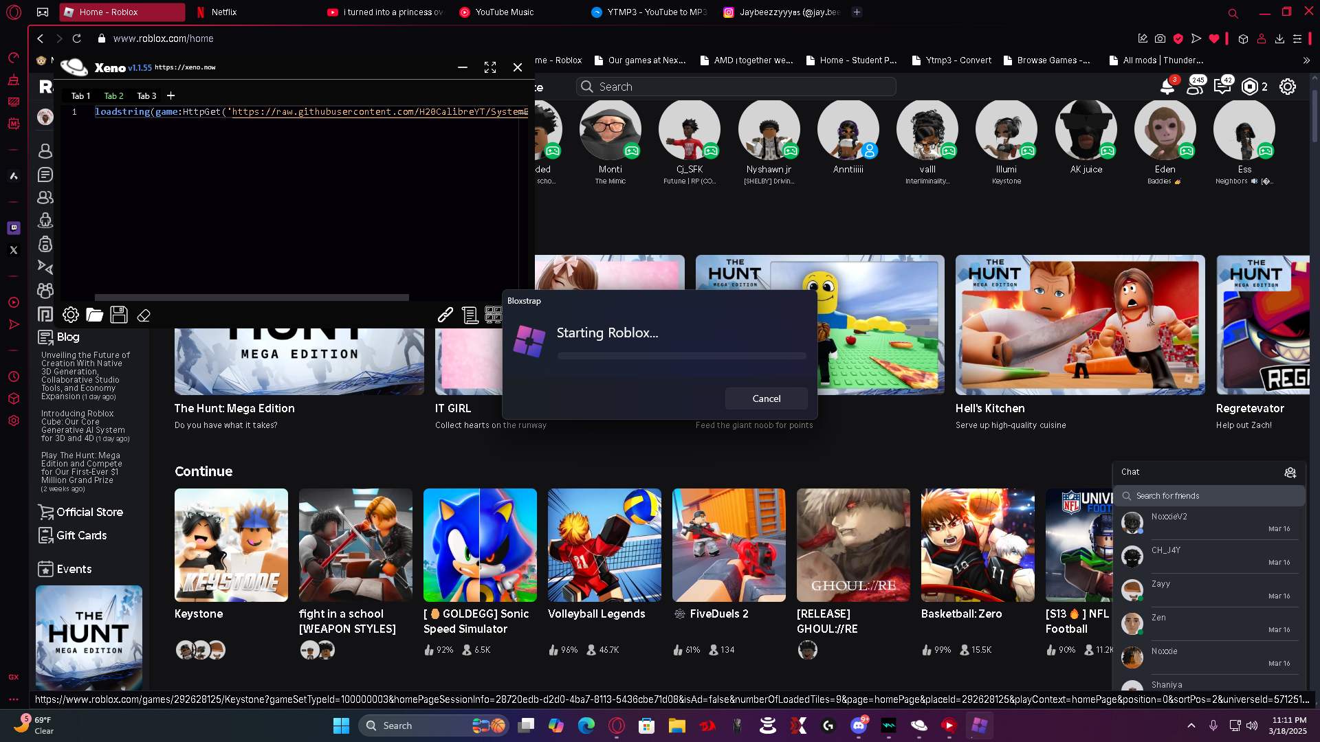This screenshot has height=742, width=1320.
Task: Open the Twitch icon in Opera sidebar
Action: coord(14,227)
